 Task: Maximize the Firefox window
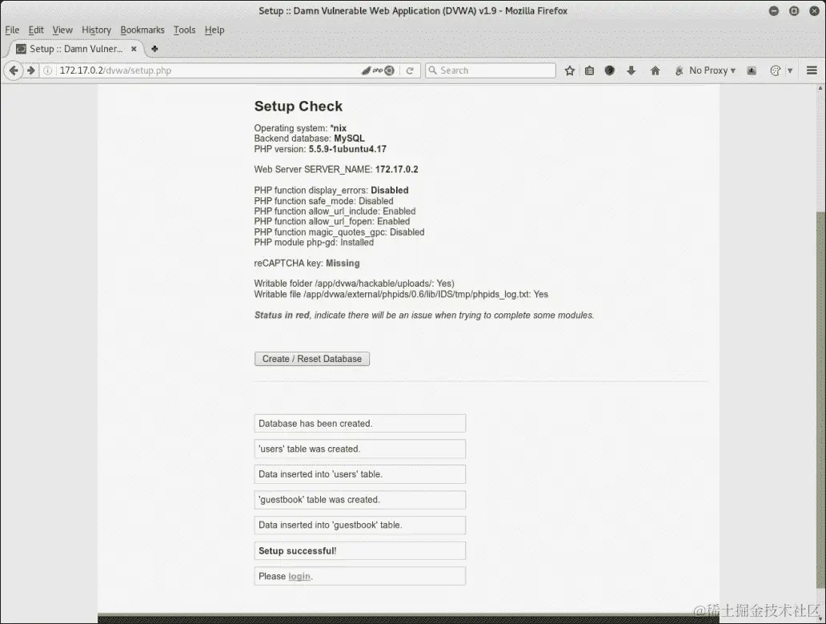pos(794,10)
